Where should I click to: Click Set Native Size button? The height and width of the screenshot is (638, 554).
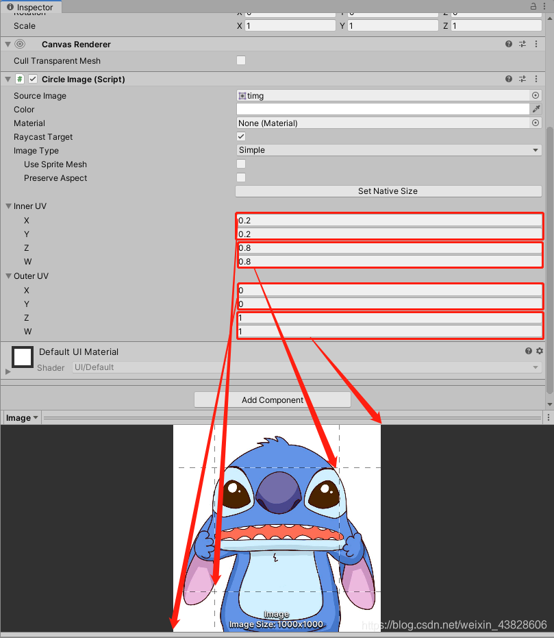point(388,191)
